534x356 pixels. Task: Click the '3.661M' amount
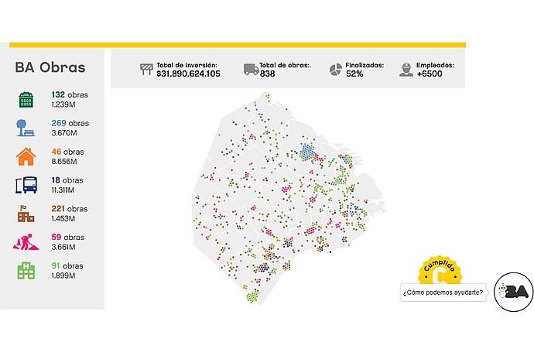(x=63, y=247)
